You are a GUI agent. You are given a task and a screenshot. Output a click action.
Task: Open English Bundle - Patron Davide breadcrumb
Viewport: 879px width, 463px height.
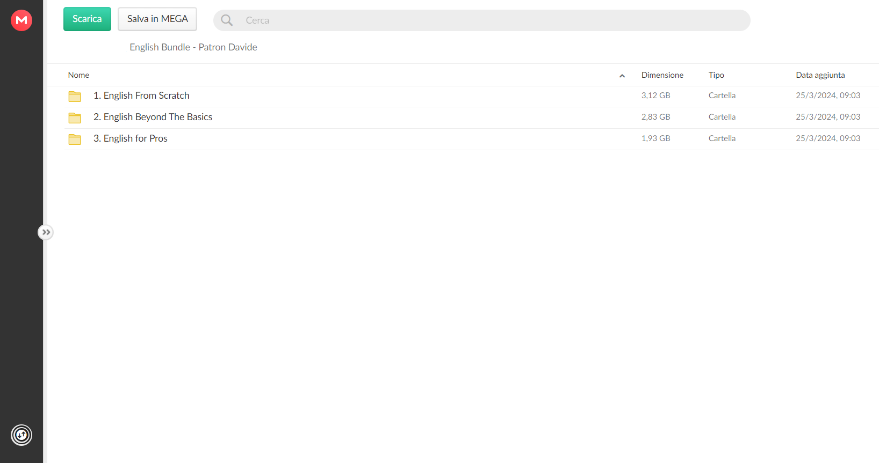[x=193, y=47]
